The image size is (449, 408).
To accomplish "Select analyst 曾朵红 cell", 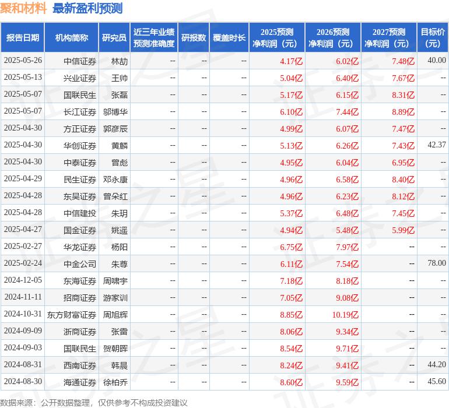I will [115, 196].
